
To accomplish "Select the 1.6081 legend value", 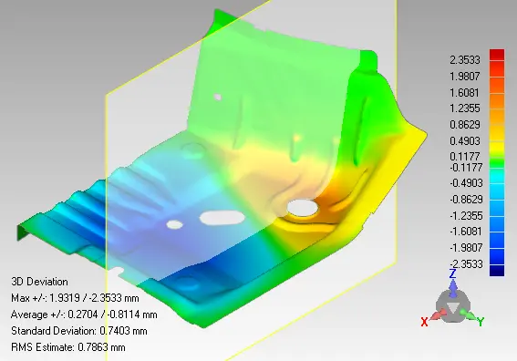I will (465, 93).
